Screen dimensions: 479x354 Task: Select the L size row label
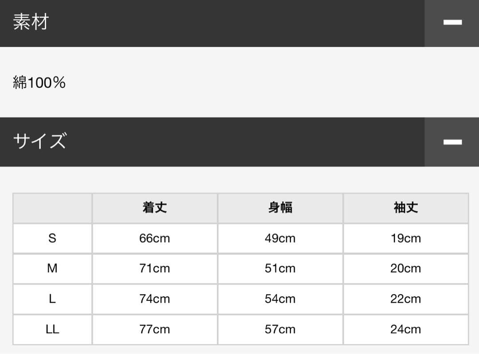(52, 299)
